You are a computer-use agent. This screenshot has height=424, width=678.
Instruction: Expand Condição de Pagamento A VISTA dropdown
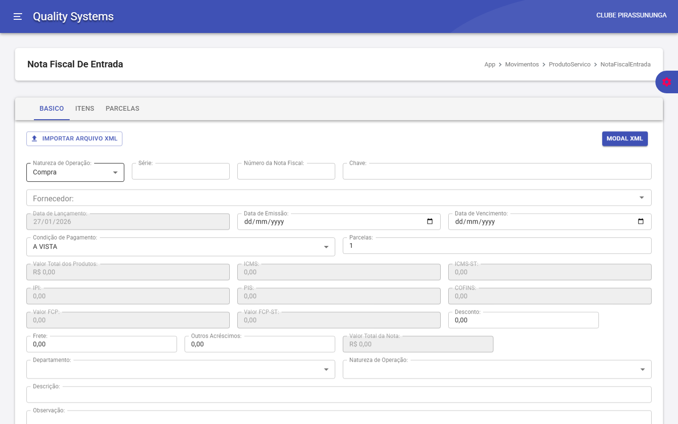point(326,247)
